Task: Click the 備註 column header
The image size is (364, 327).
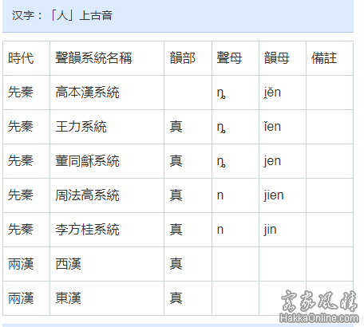Action: click(324, 58)
